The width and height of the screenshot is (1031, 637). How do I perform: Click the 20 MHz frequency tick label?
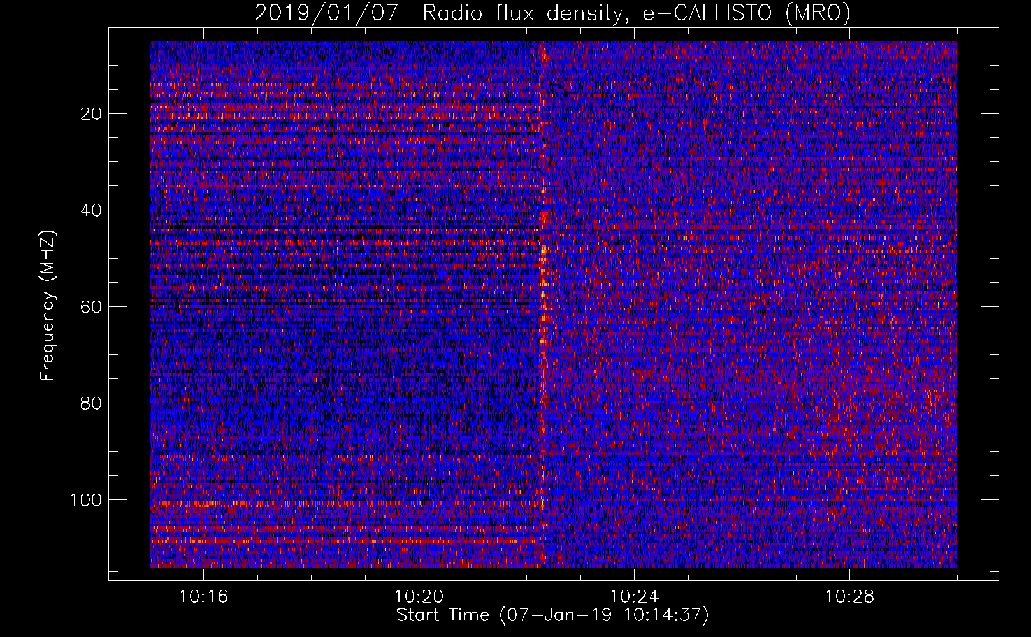(x=92, y=114)
